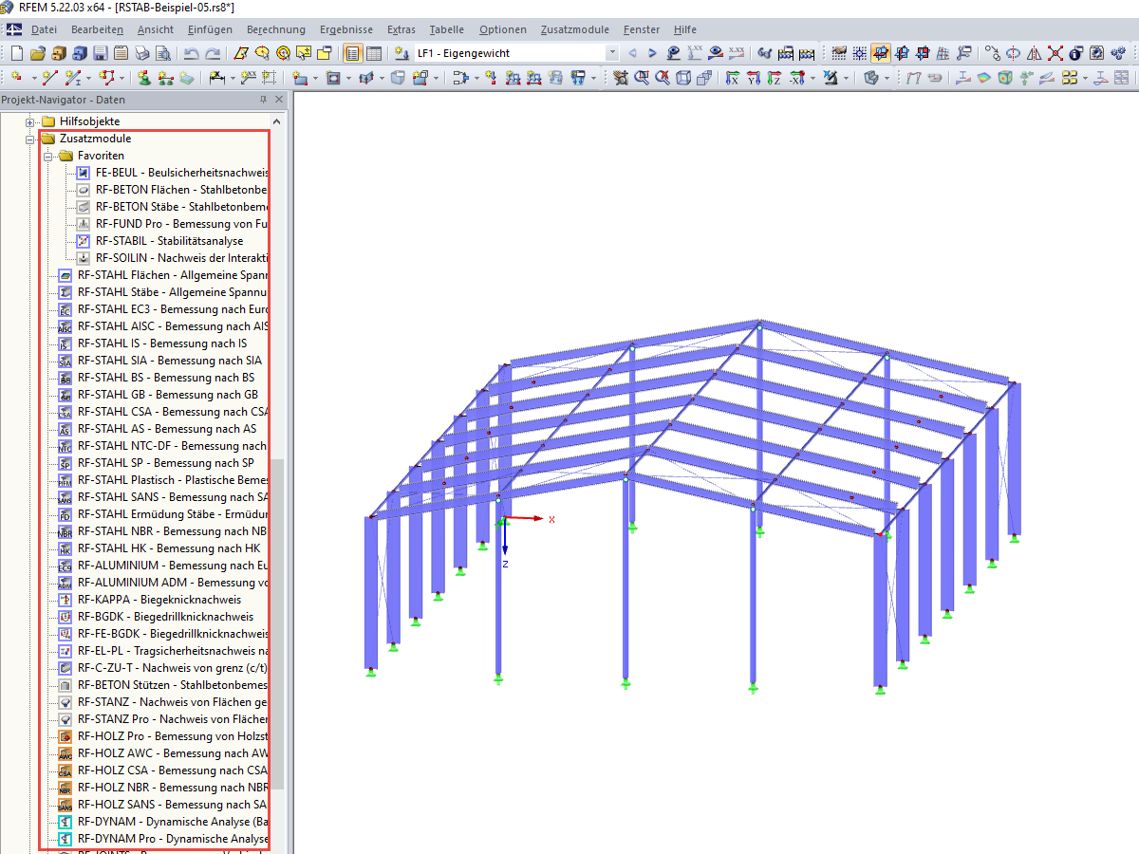Open the Datei menu
1139x854 pixels.
(x=44, y=29)
